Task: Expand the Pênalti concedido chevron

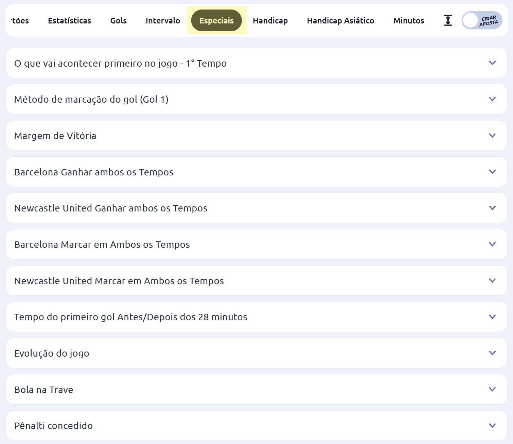Action: point(492,426)
